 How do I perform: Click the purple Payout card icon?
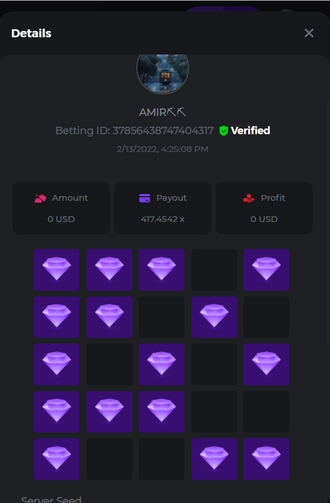click(x=144, y=198)
